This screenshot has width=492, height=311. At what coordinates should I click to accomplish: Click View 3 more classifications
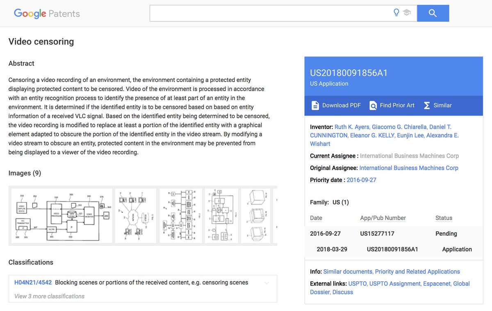click(49, 296)
